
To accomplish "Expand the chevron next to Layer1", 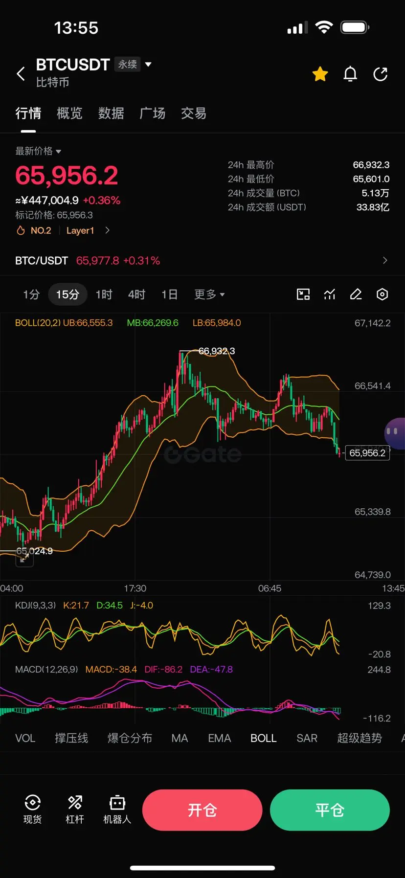I will (107, 230).
